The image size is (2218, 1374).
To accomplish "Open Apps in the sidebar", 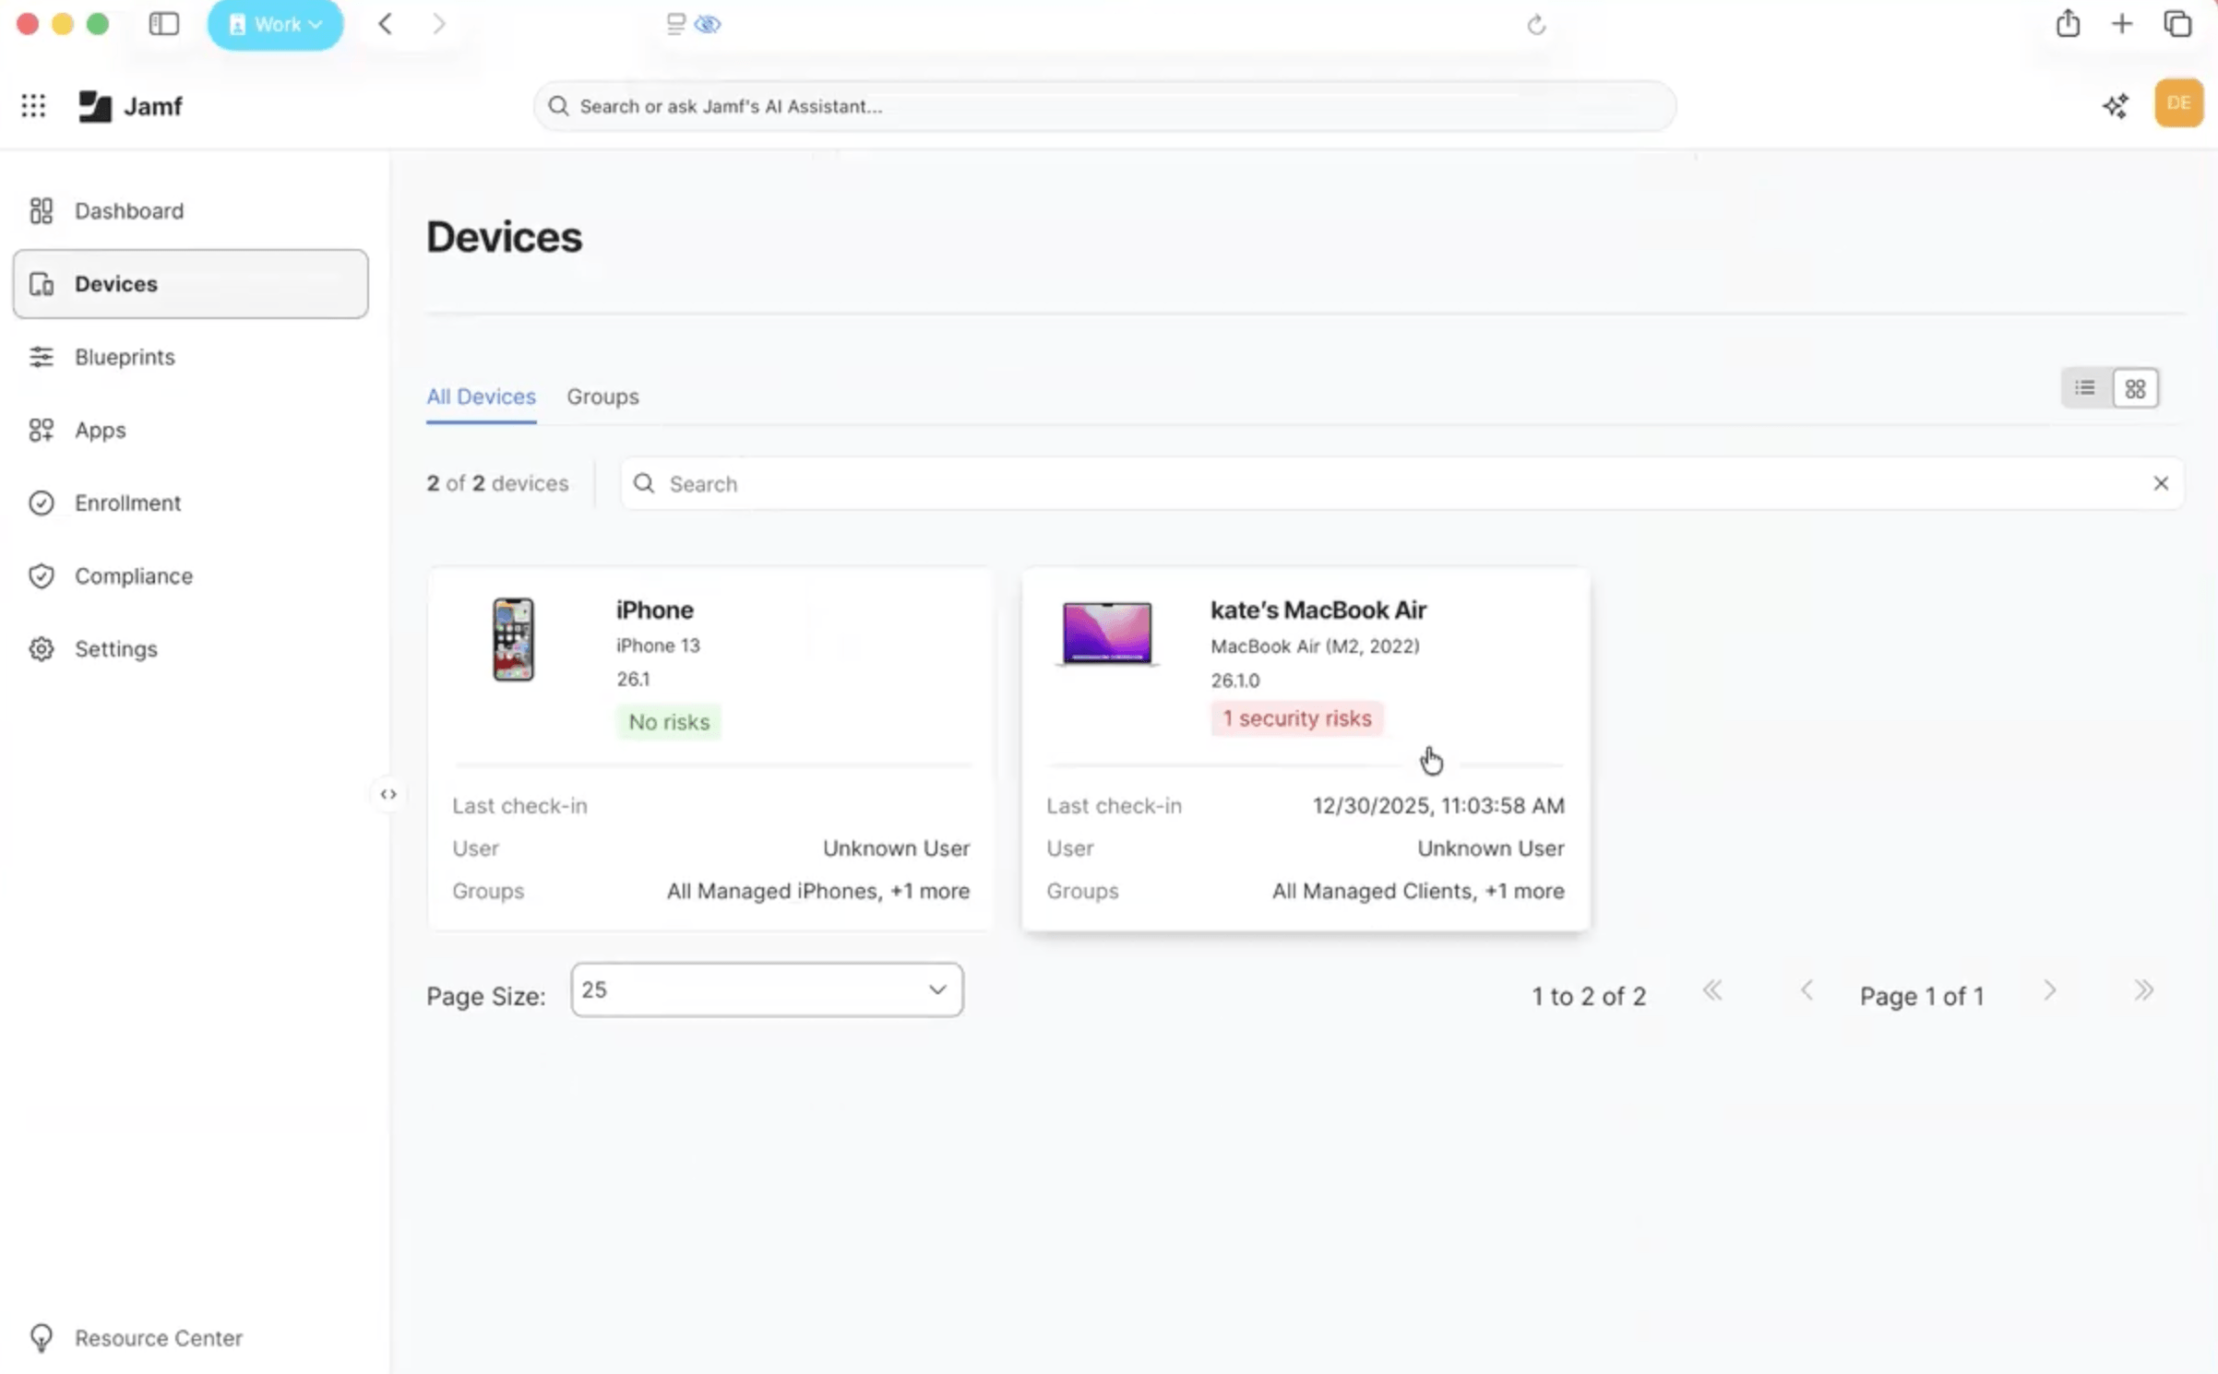I will click(x=190, y=430).
